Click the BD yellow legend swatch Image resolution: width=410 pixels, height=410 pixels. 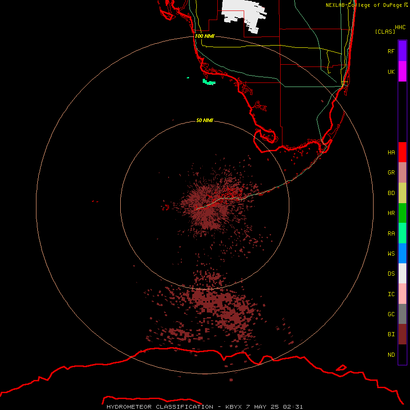click(x=402, y=193)
